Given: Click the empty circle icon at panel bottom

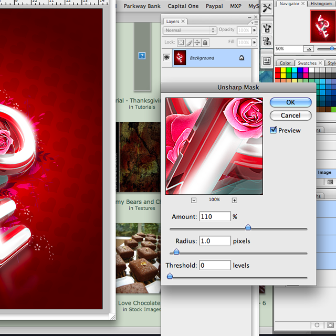Looking at the screenshot, I should 317,325.
